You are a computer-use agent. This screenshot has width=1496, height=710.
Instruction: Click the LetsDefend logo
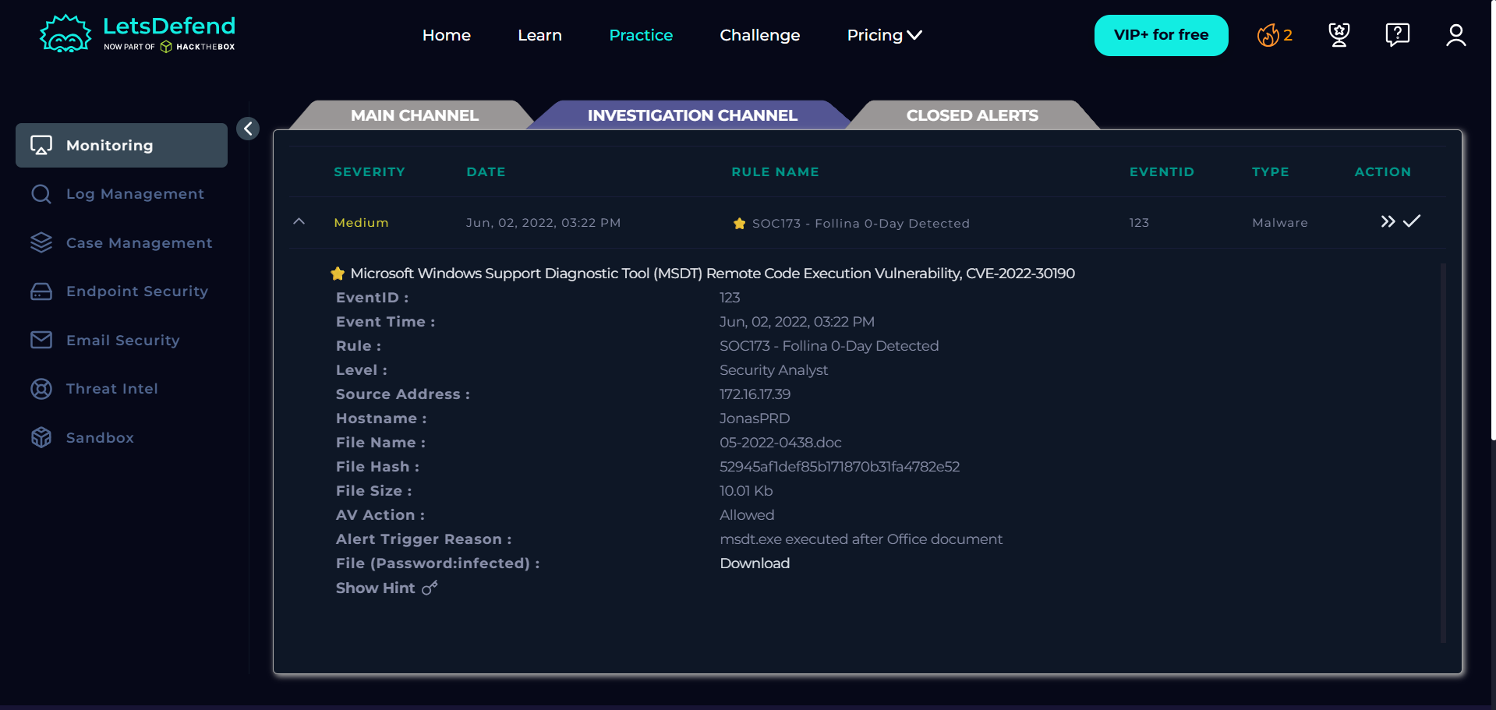click(137, 34)
